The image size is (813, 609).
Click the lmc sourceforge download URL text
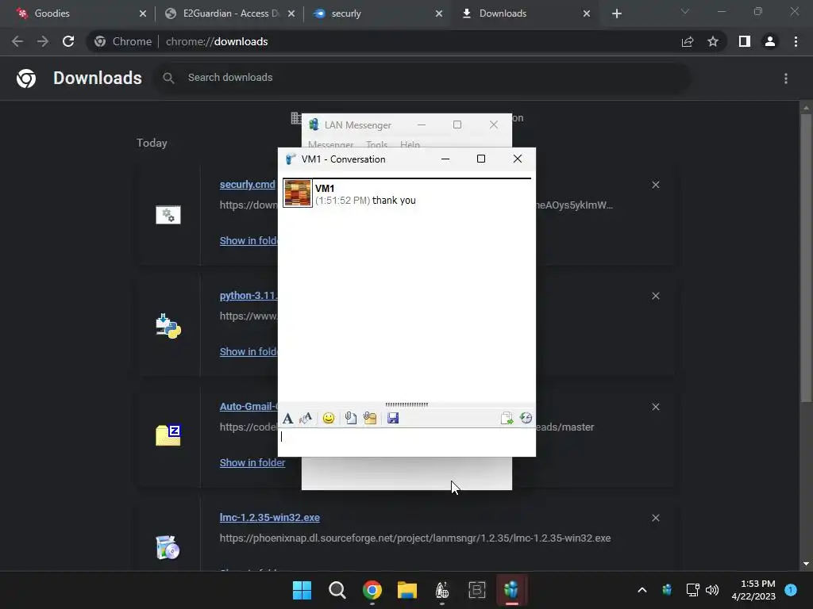[414, 538]
